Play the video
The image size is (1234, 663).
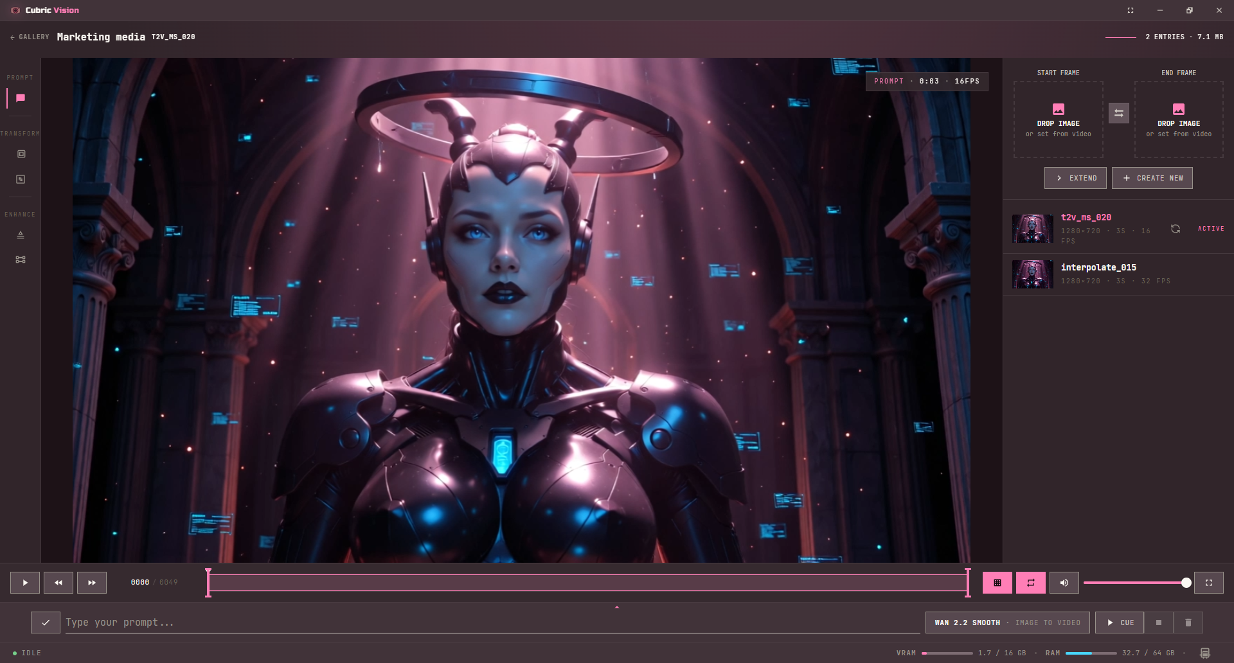pyautogui.click(x=25, y=583)
